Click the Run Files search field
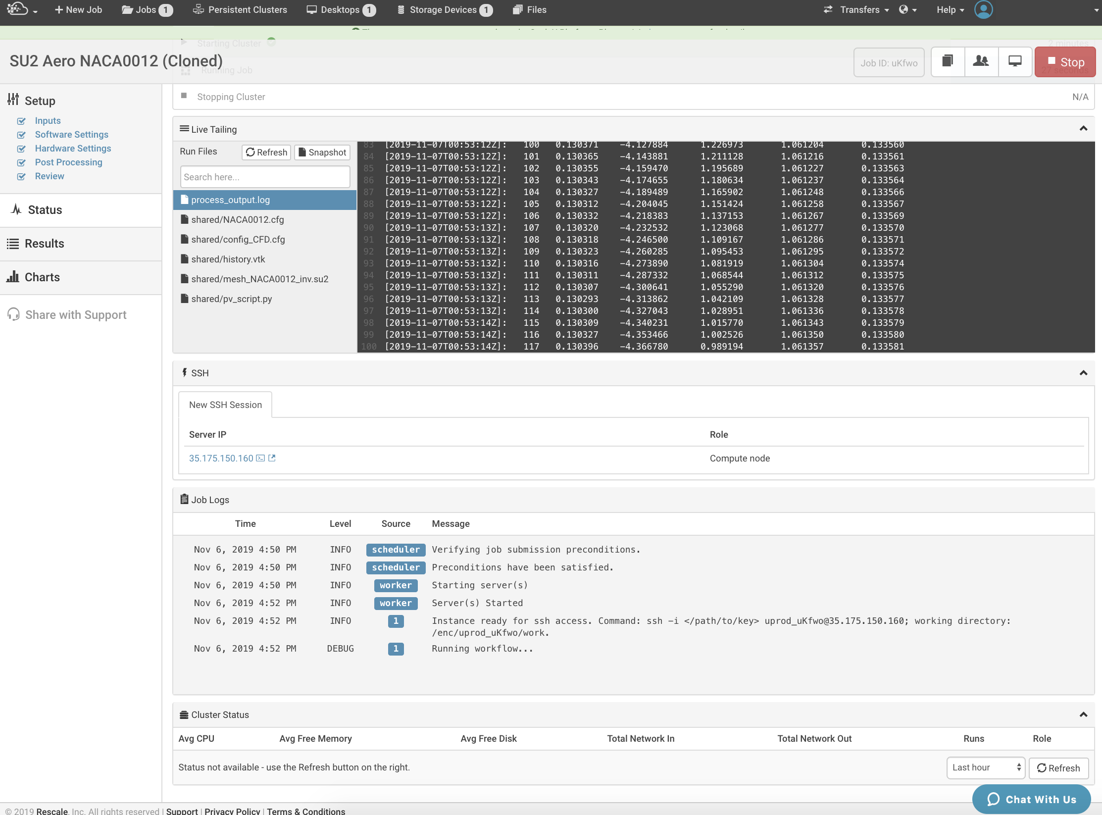 point(265,177)
